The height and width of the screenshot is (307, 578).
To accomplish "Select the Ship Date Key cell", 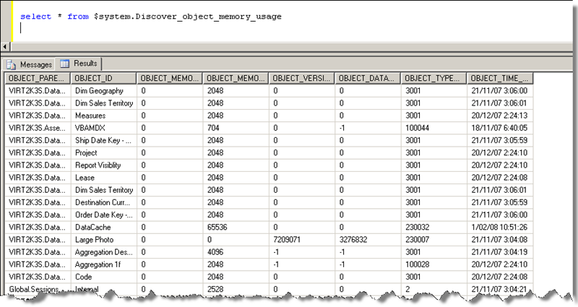I will pos(103,140).
